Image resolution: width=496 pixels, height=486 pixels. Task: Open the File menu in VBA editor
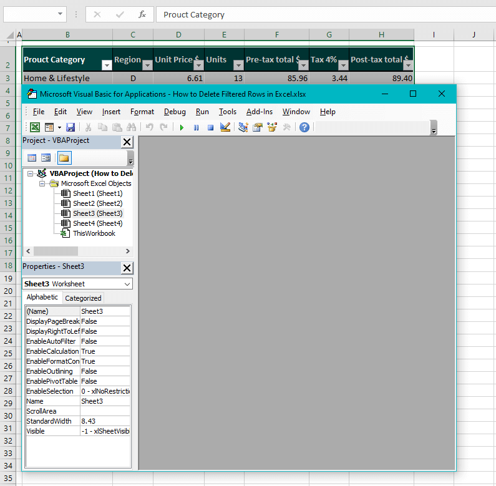39,112
